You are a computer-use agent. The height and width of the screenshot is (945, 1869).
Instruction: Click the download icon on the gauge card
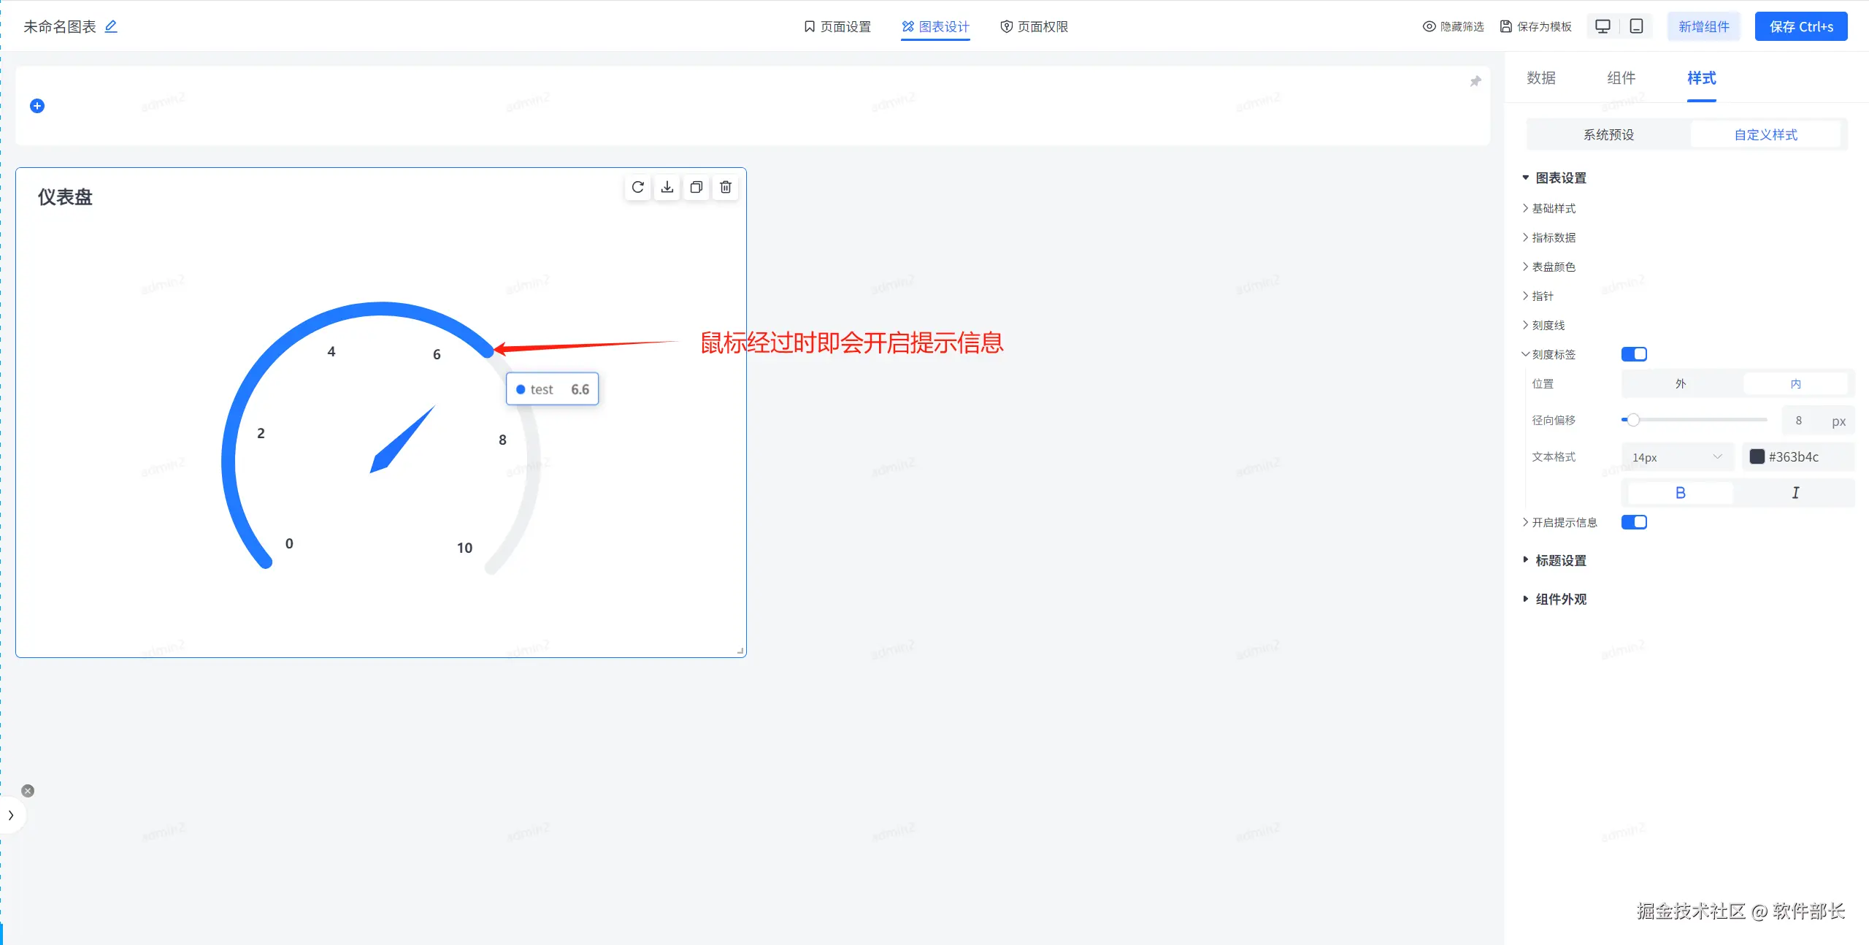(667, 187)
